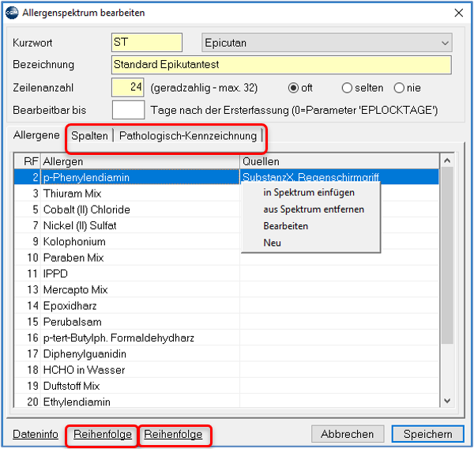Click the CGM application icon in title bar
Screen dimensions: 474x449
pyautogui.click(x=12, y=13)
